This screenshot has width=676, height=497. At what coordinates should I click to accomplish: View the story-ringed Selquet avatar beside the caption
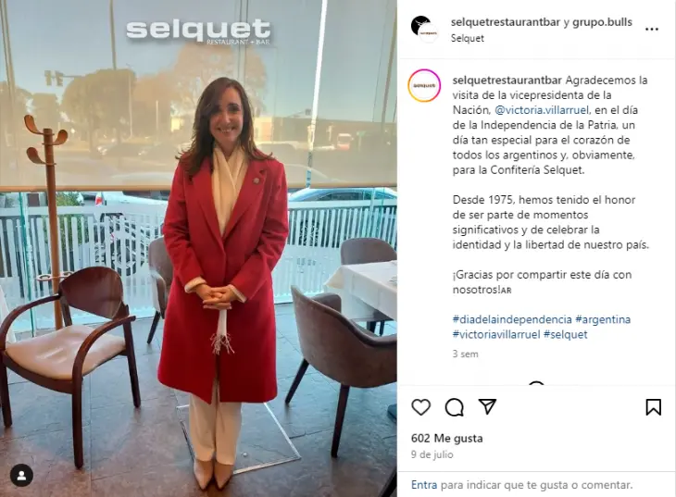click(x=424, y=85)
